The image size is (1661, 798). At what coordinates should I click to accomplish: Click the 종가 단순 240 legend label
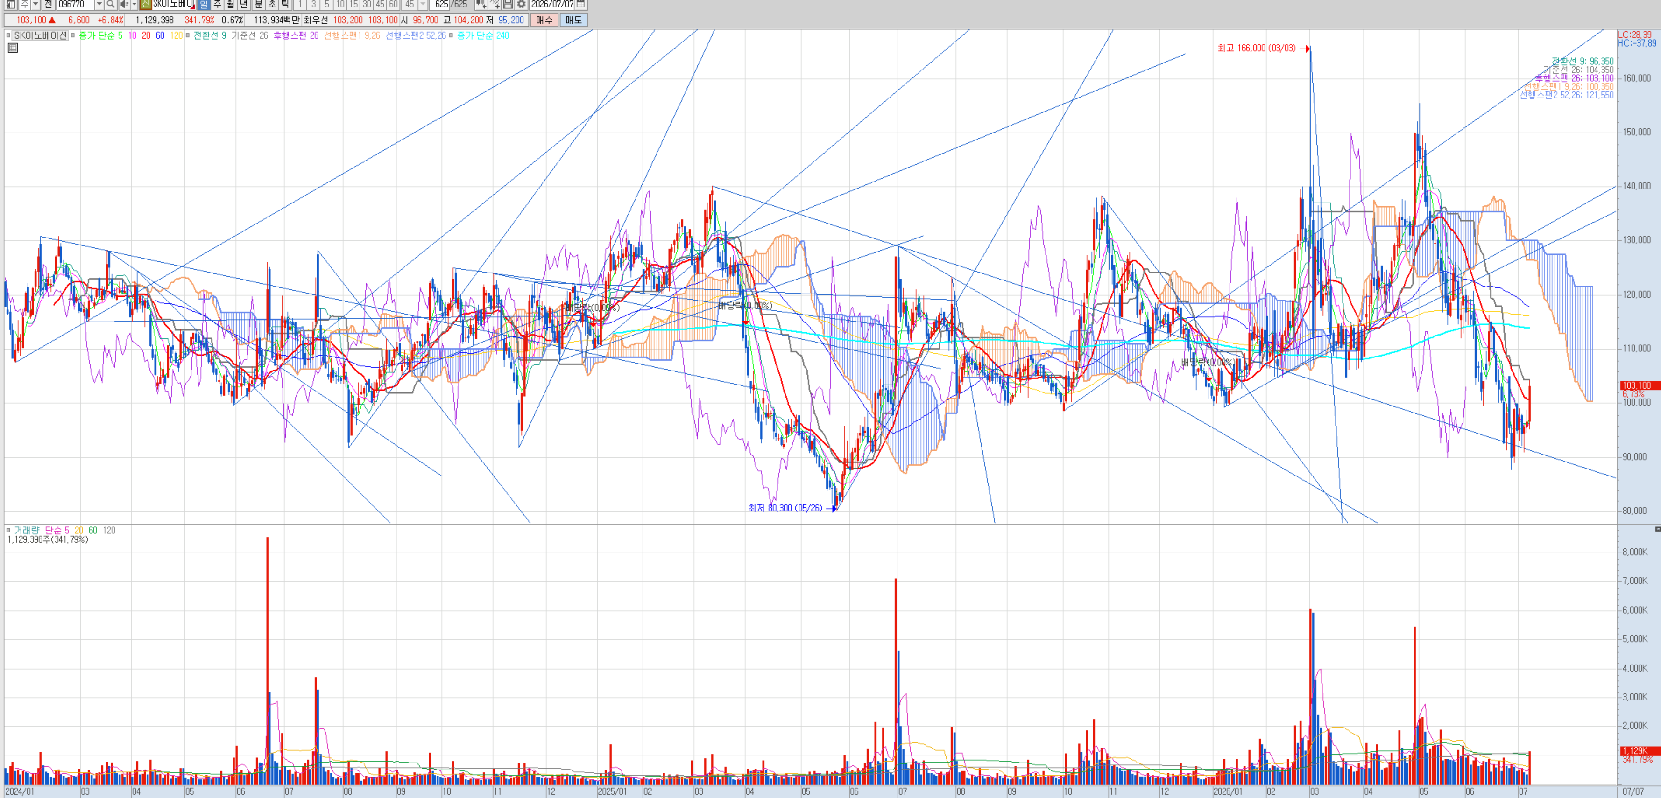coord(483,35)
